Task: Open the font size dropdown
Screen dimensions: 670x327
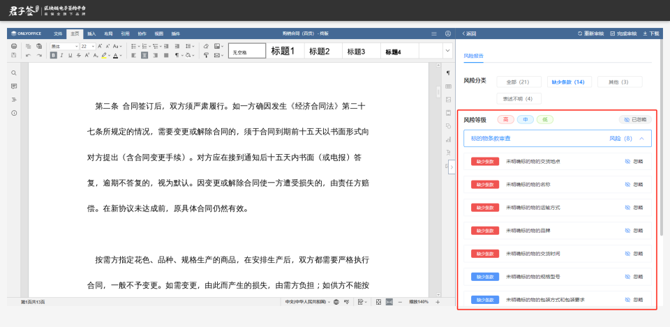Action: [94, 46]
